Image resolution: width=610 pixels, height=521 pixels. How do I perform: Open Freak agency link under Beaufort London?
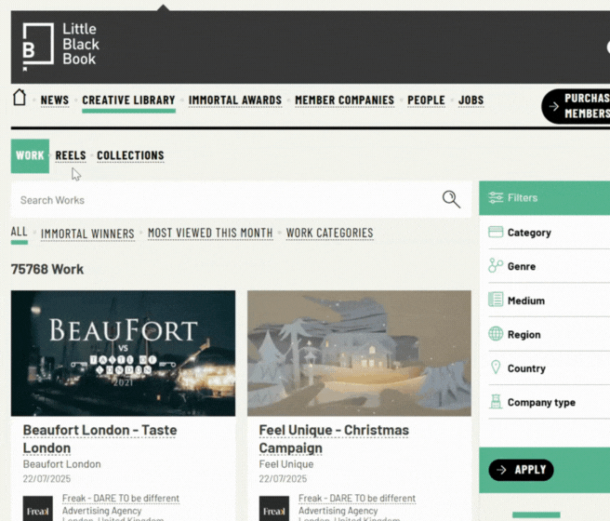[x=121, y=499]
